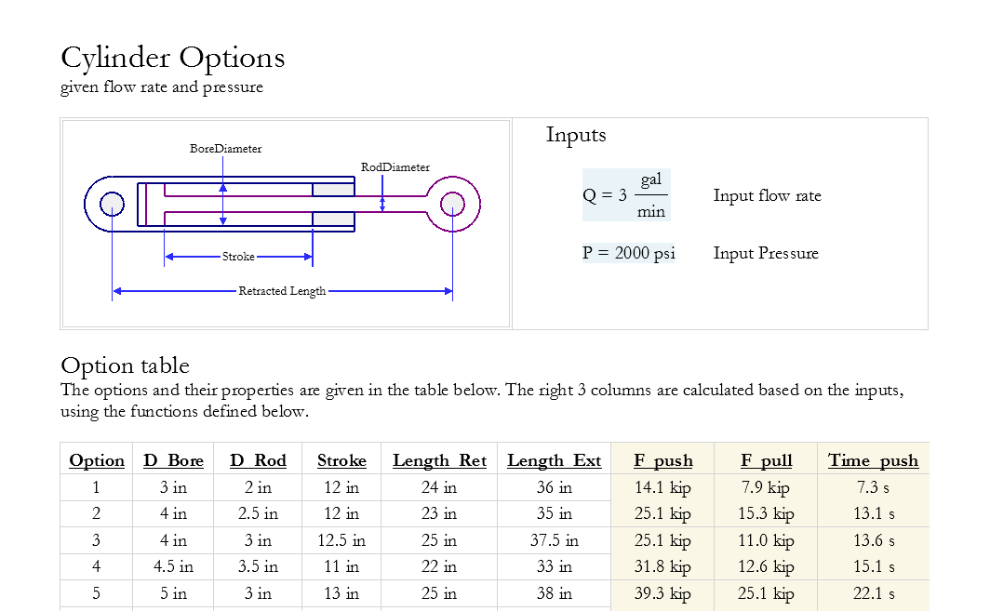This screenshot has width=990, height=611.
Task: Click the Retracted Length label in the diagram
Action: pos(282,291)
